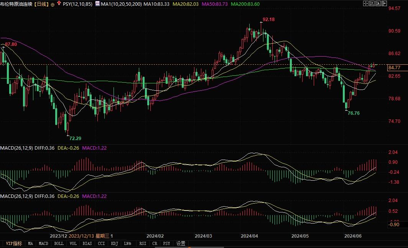Select the zoom-to-right chart icon

[378, 3]
